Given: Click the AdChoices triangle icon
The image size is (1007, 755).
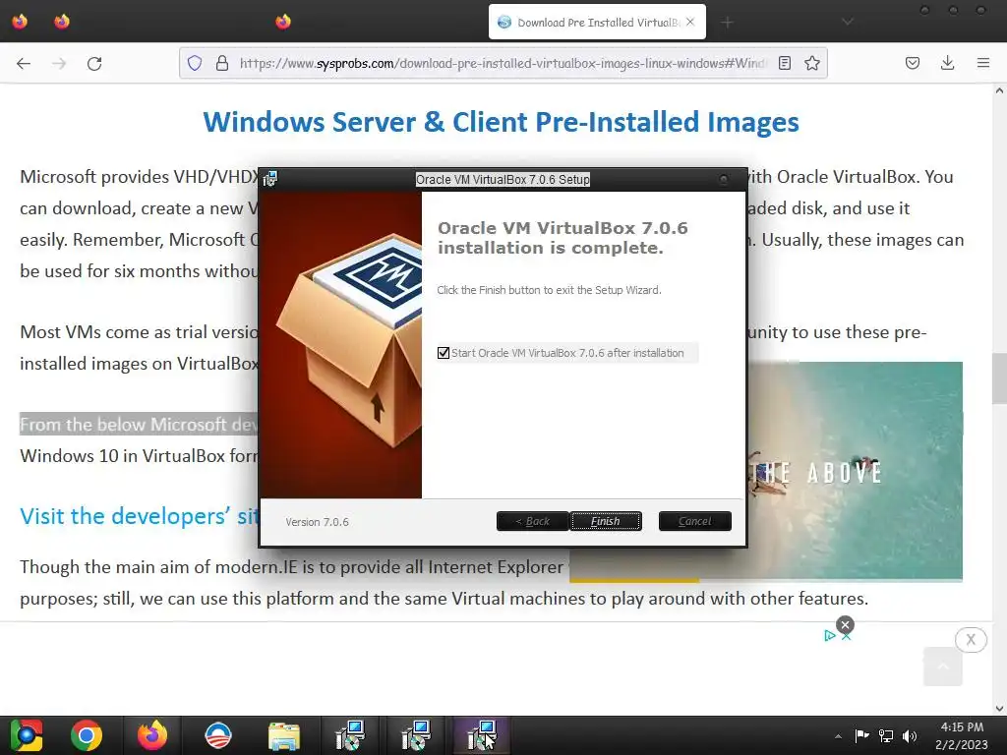Looking at the screenshot, I should (830, 636).
